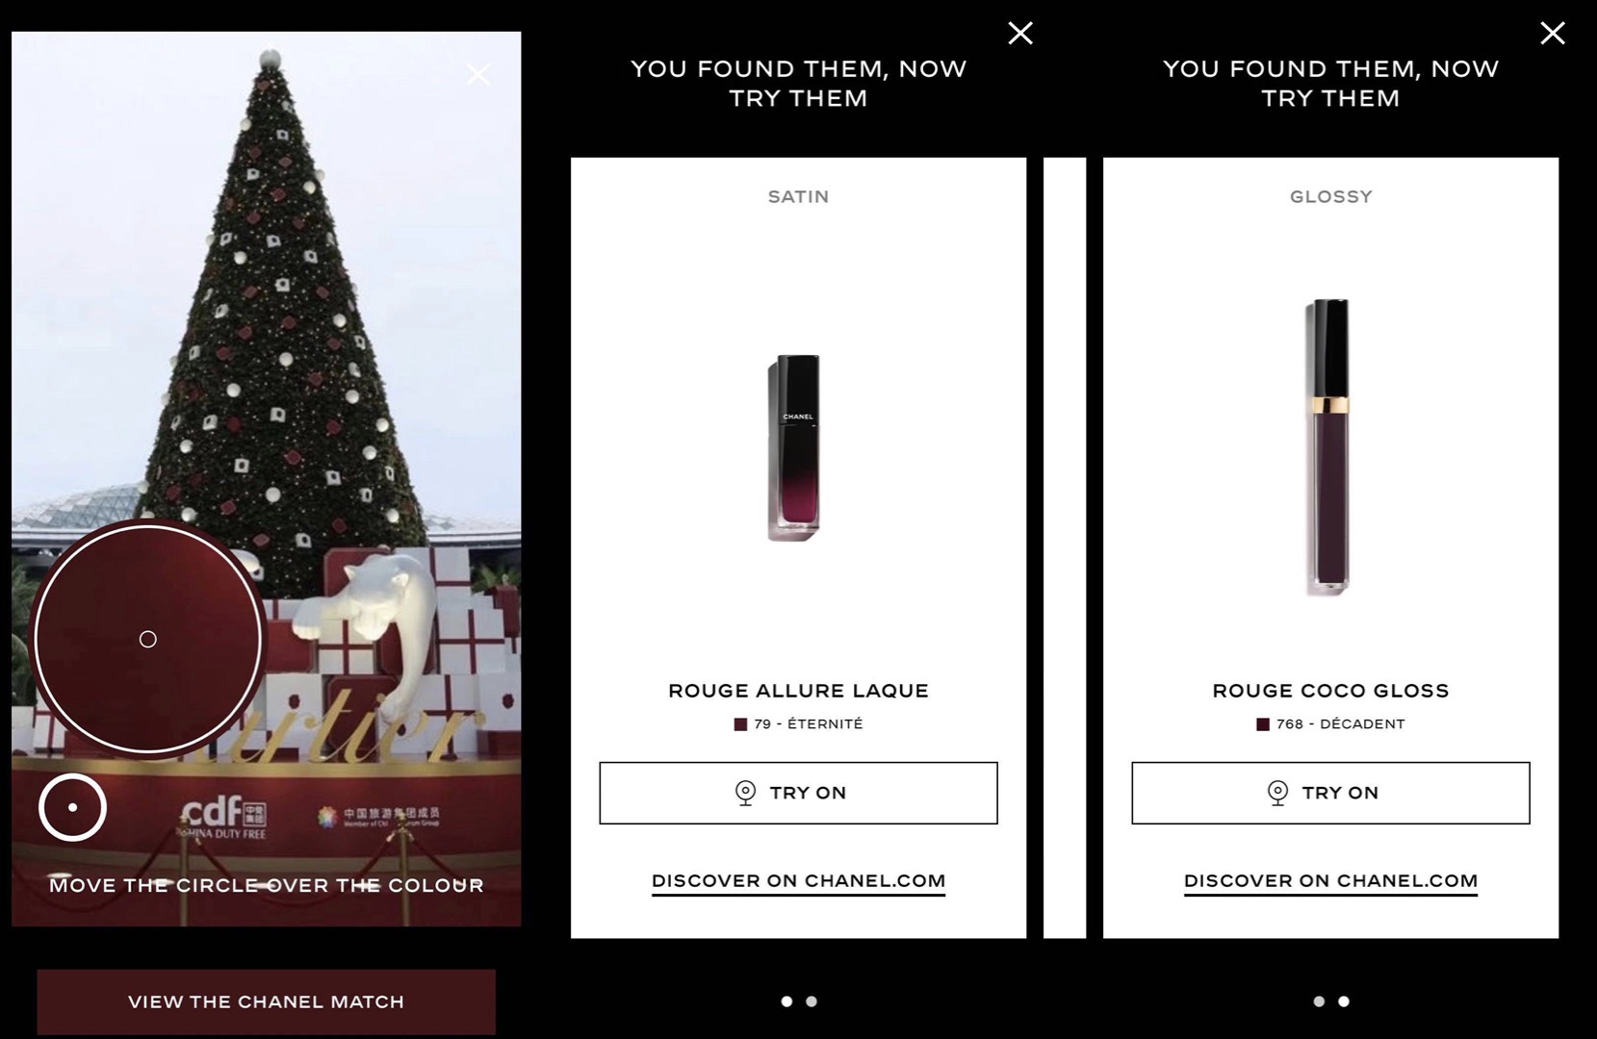Open Discover on Chanel.com for Rouge Coco Gloss
The image size is (1597, 1039).
(1330, 881)
